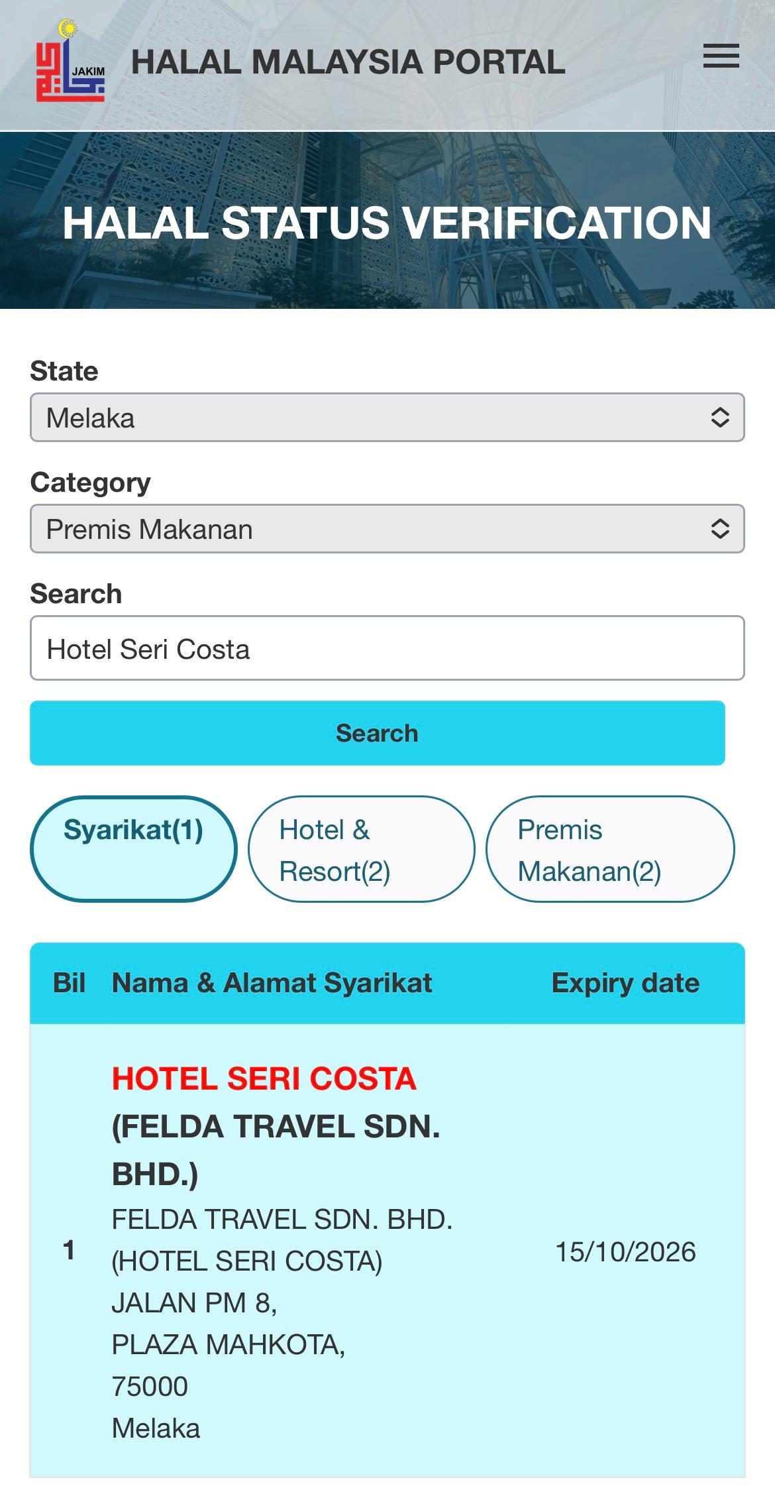The width and height of the screenshot is (775, 1494).
Task: Click the Bil column header
Action: pyautogui.click(x=69, y=983)
